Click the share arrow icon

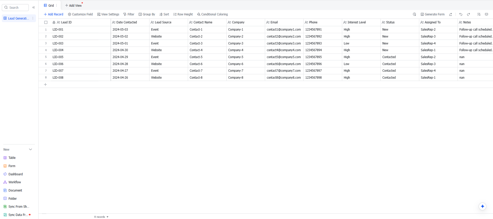click(x=451, y=14)
